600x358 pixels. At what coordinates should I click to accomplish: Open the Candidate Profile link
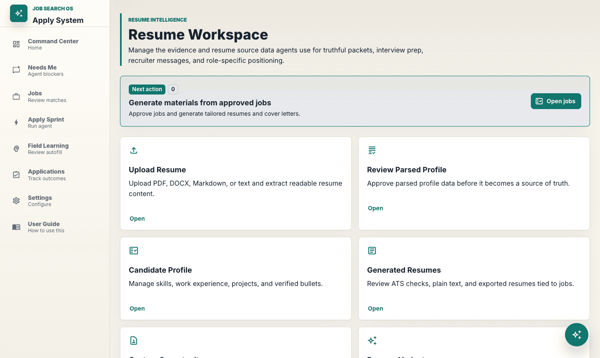coord(137,308)
